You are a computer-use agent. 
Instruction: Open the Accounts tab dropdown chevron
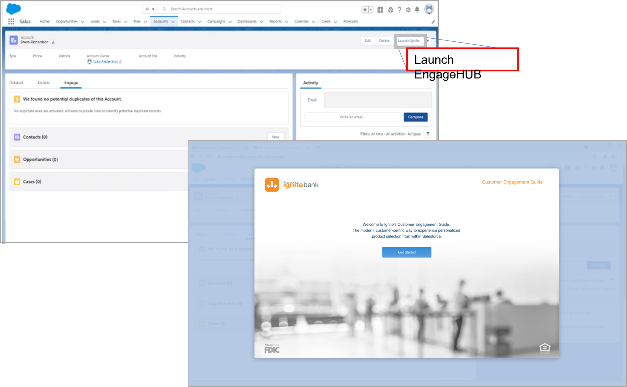pyautogui.click(x=174, y=21)
